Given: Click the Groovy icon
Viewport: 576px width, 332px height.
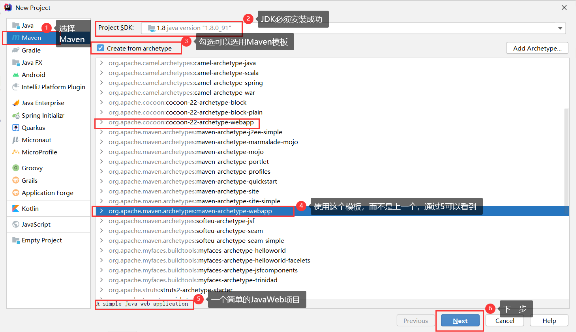Looking at the screenshot, I should click(16, 168).
